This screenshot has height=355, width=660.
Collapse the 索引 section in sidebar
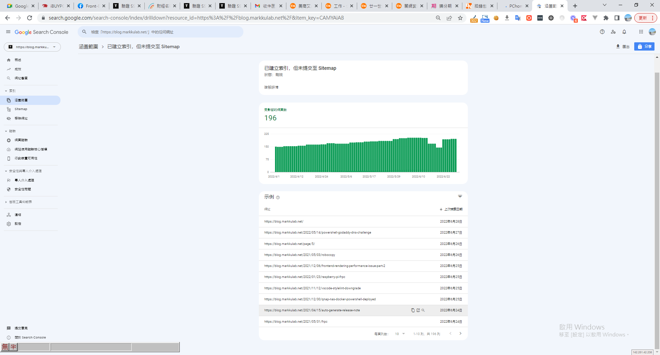[6, 91]
